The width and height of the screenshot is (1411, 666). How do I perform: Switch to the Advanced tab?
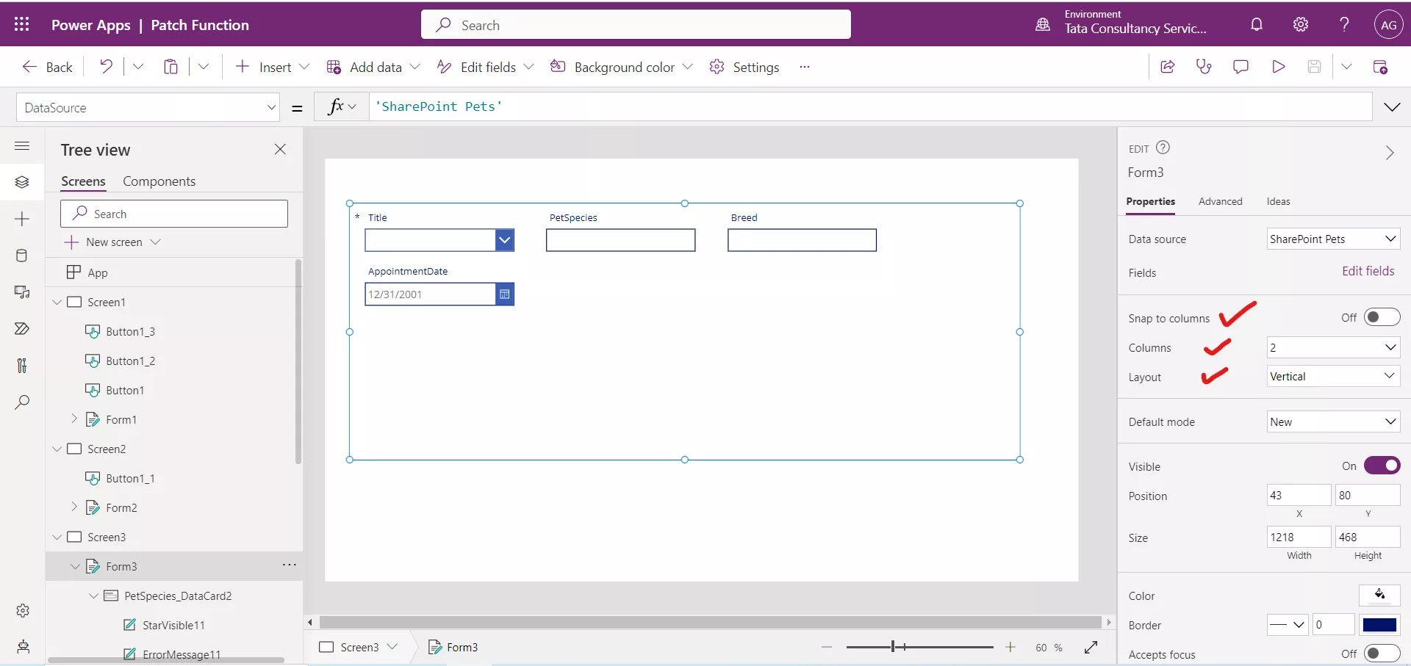(x=1220, y=201)
